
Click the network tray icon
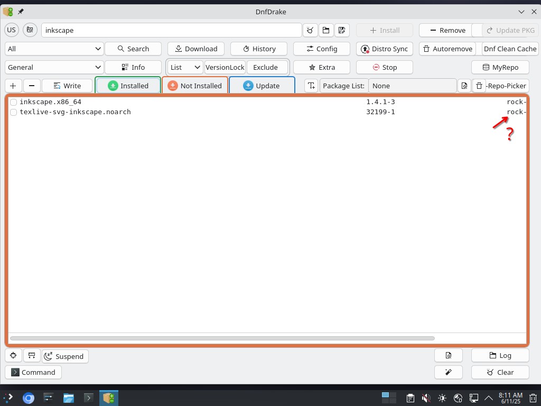point(458,398)
